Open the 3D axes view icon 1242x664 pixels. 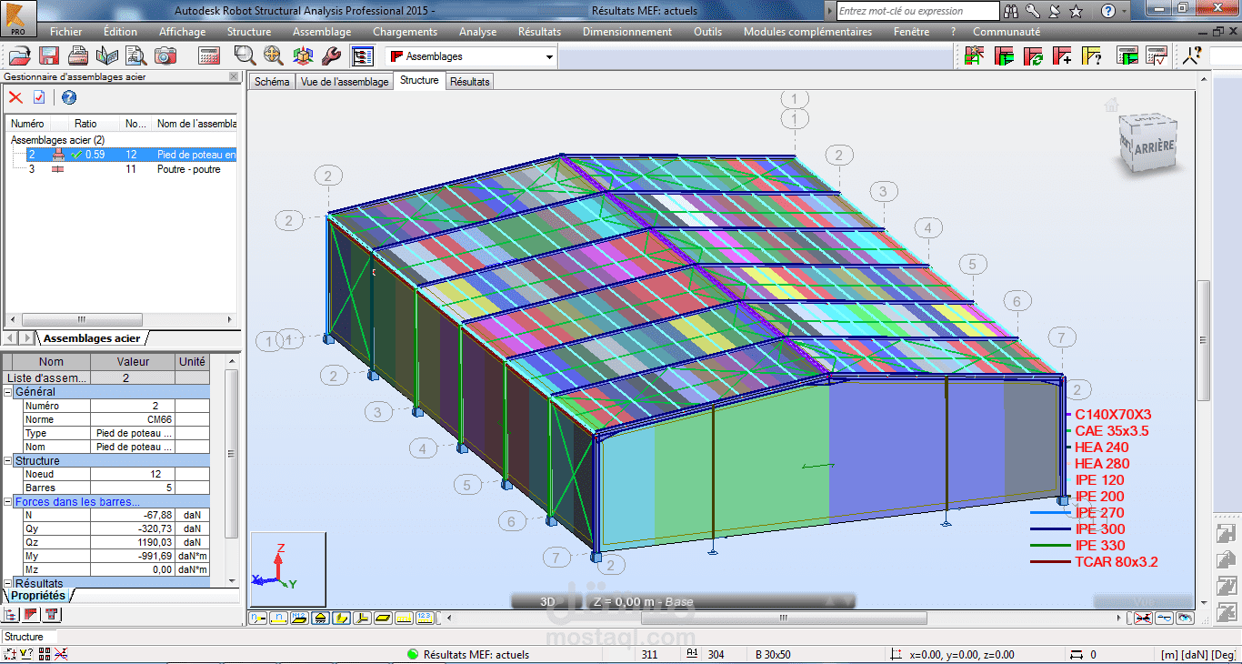click(x=303, y=56)
